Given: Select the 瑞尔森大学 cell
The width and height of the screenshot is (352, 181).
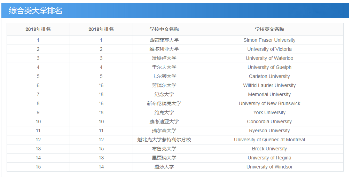Looking at the screenshot, I should point(164,131).
